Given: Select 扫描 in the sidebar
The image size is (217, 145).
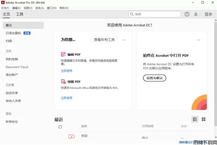Looking at the screenshot, I should [x=9, y=41].
